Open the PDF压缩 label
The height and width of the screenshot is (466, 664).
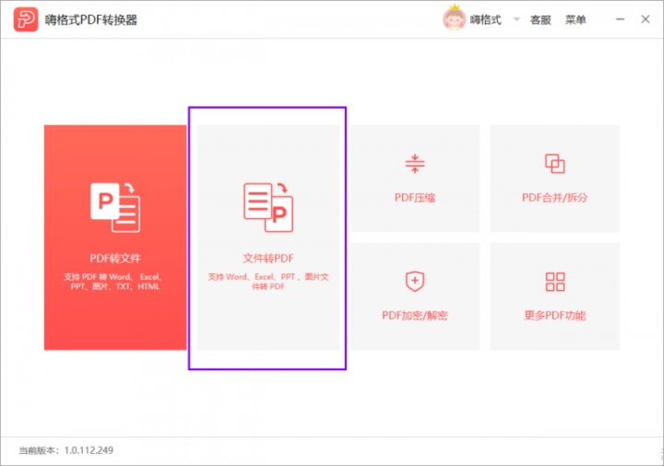coord(415,197)
